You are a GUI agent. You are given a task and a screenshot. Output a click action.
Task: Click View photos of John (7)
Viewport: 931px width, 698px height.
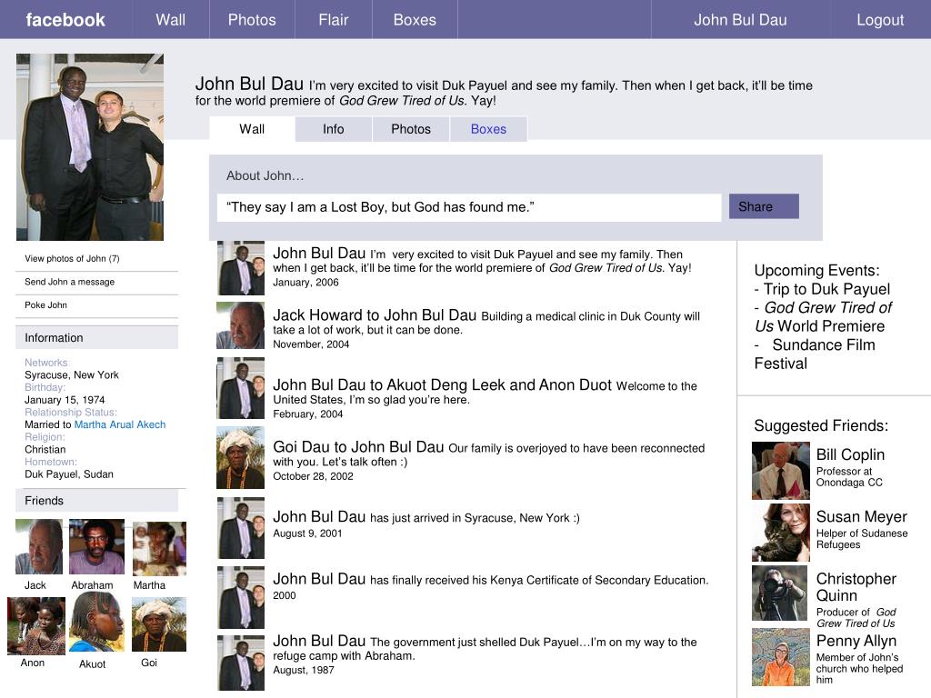tap(72, 259)
